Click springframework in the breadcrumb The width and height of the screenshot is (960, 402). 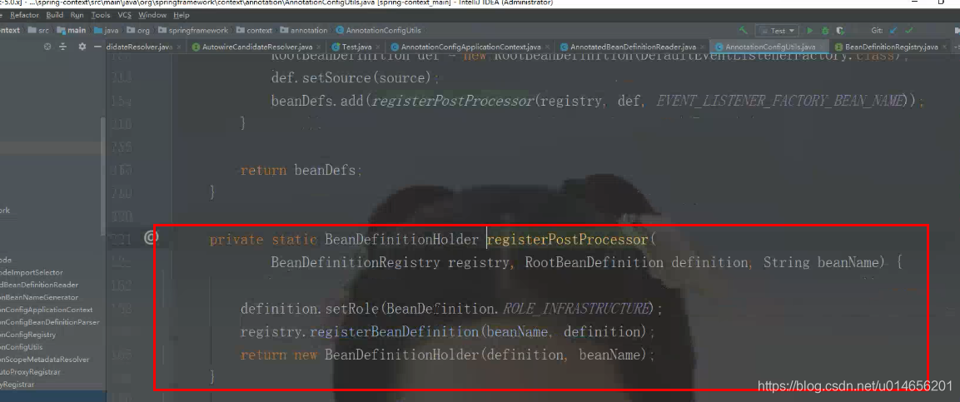pos(193,31)
